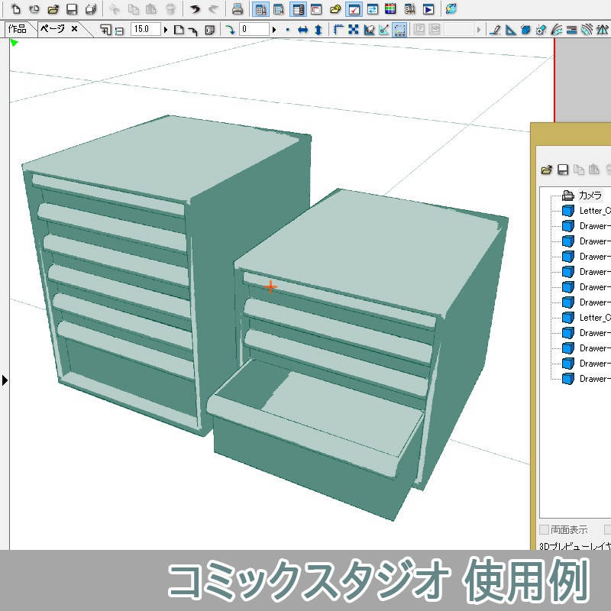
Task: Click the Save icon in the 3D panel
Action: click(562, 170)
